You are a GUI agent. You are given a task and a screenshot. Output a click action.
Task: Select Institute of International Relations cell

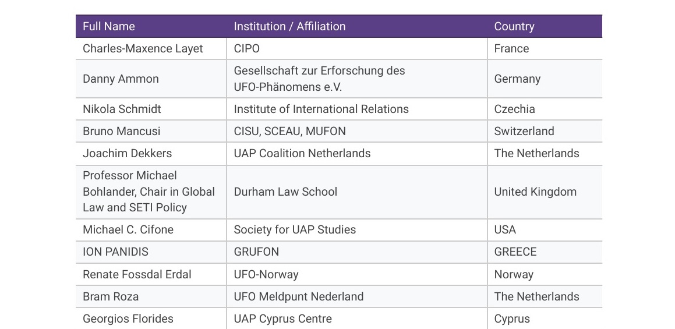[321, 109]
